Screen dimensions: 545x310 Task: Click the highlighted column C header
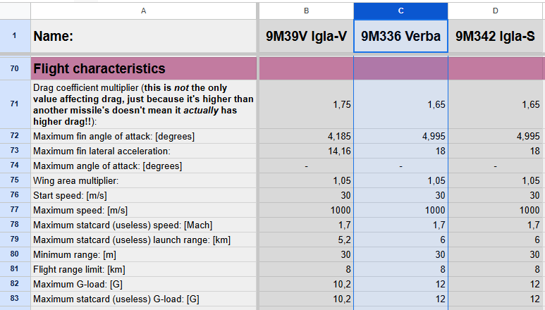click(x=400, y=11)
